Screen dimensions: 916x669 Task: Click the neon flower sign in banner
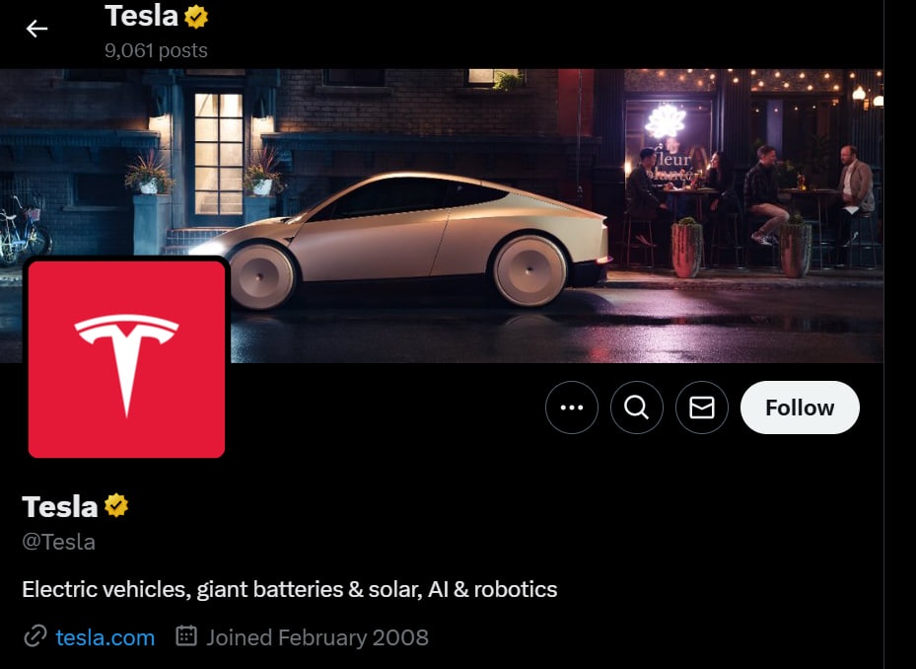click(665, 121)
